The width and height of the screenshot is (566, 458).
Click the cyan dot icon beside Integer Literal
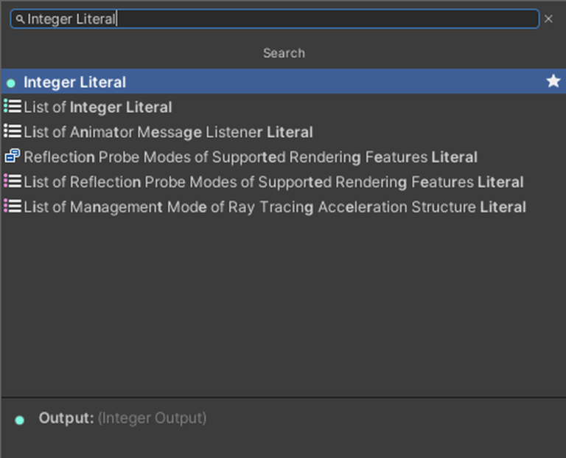tap(11, 83)
